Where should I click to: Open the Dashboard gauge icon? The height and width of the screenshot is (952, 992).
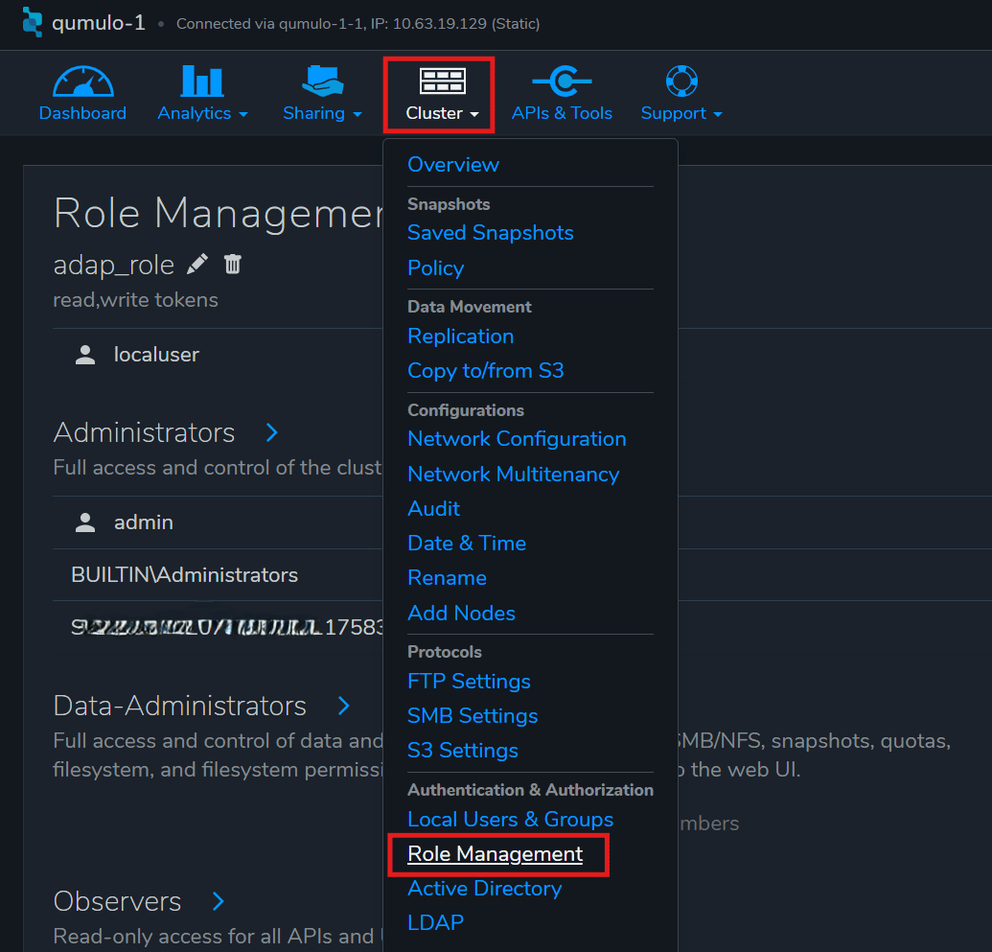point(82,81)
